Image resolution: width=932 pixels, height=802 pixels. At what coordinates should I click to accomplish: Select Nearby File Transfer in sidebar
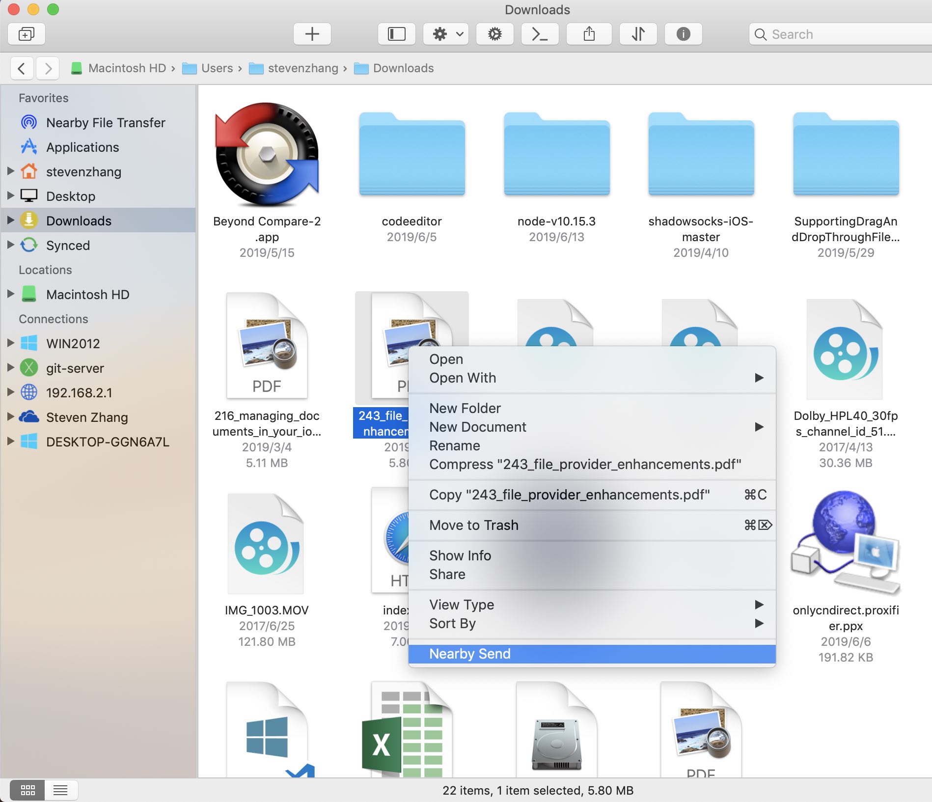pos(98,122)
